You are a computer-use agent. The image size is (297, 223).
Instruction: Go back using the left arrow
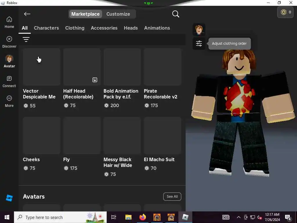(x=27, y=14)
